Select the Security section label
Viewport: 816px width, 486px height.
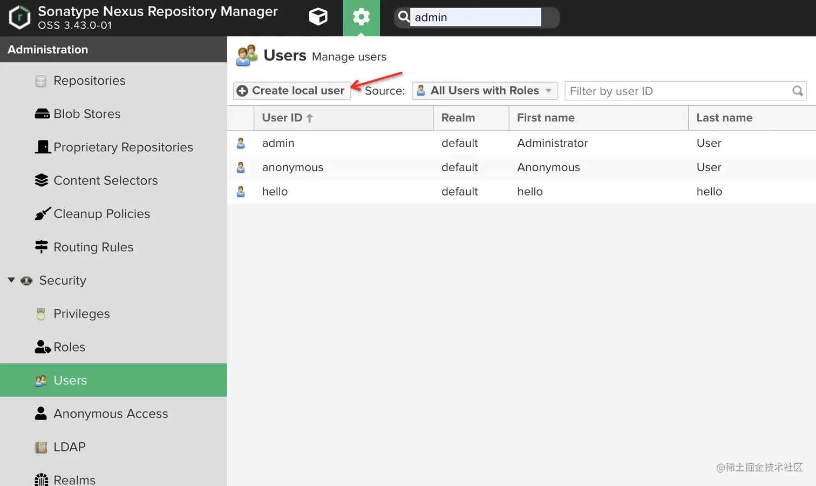[x=63, y=281]
